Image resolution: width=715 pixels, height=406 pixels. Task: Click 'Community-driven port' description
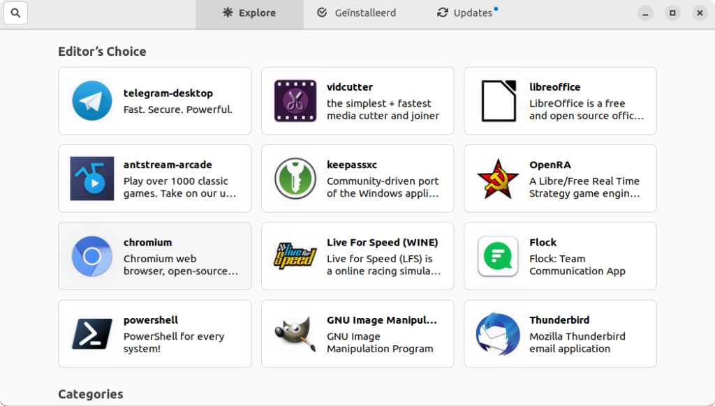click(383, 187)
